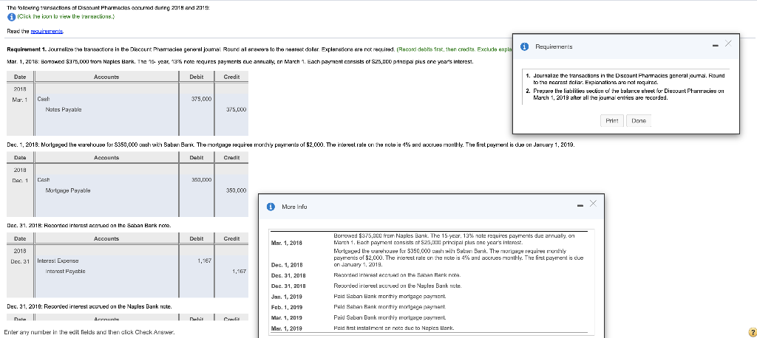Click the 'Dec. 31' date cell in the journal
The height and width of the screenshot is (338, 757).
tap(20, 261)
